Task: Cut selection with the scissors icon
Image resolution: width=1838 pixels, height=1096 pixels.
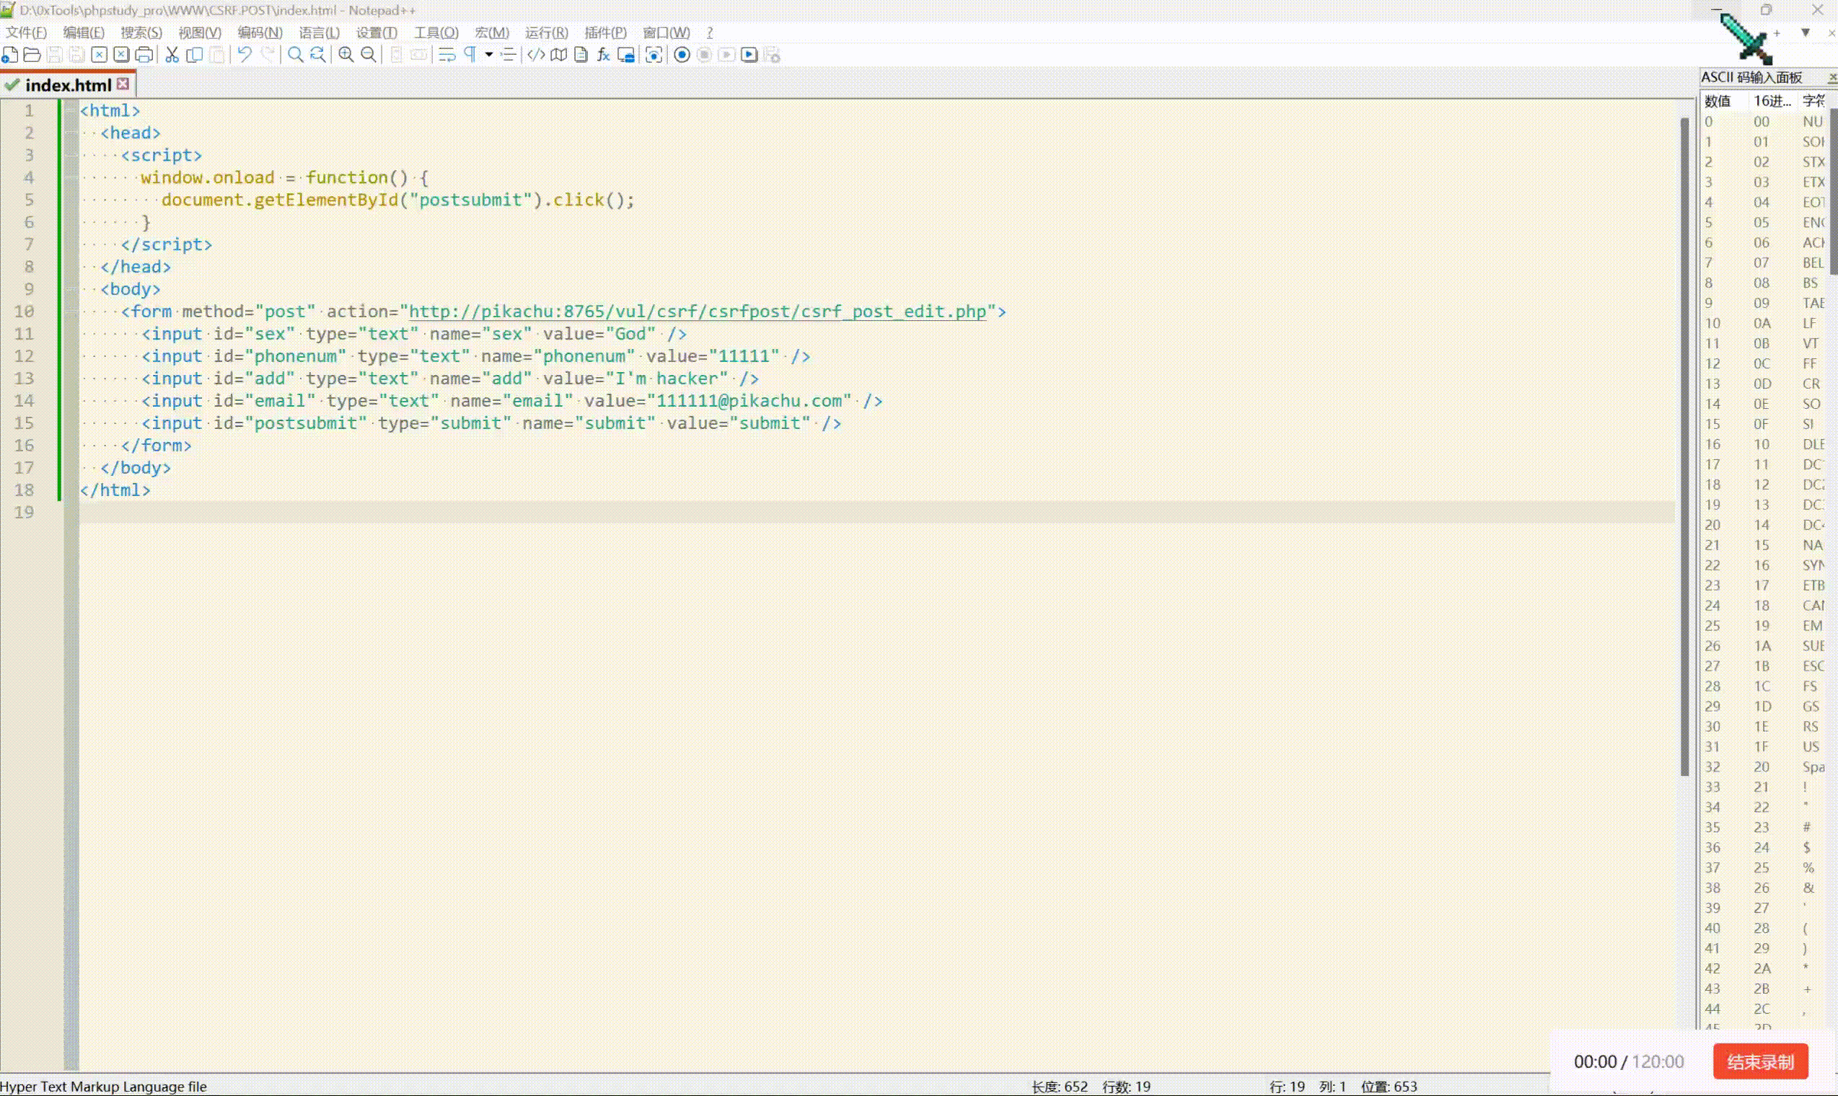Action: 172,55
